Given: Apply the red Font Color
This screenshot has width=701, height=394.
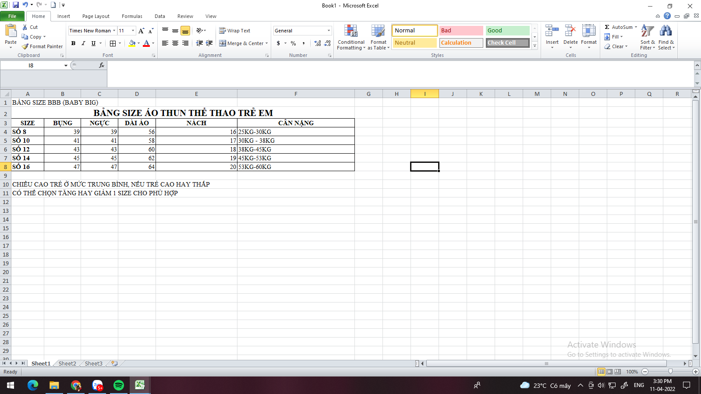Looking at the screenshot, I should (x=146, y=43).
